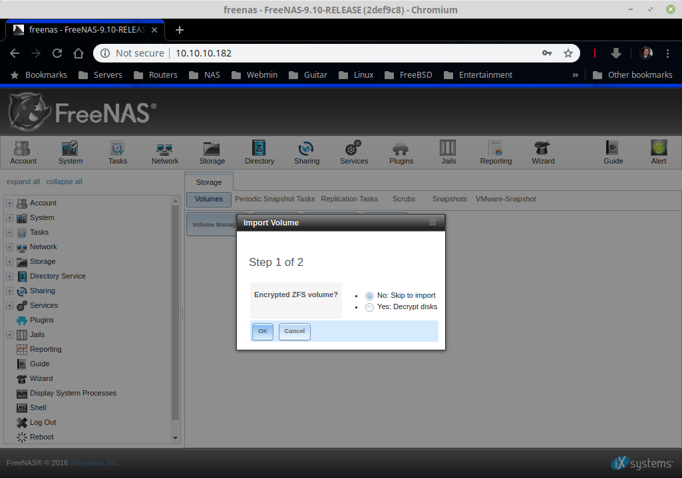Click the iXsystems logo
682x478 pixels.
pos(641,463)
